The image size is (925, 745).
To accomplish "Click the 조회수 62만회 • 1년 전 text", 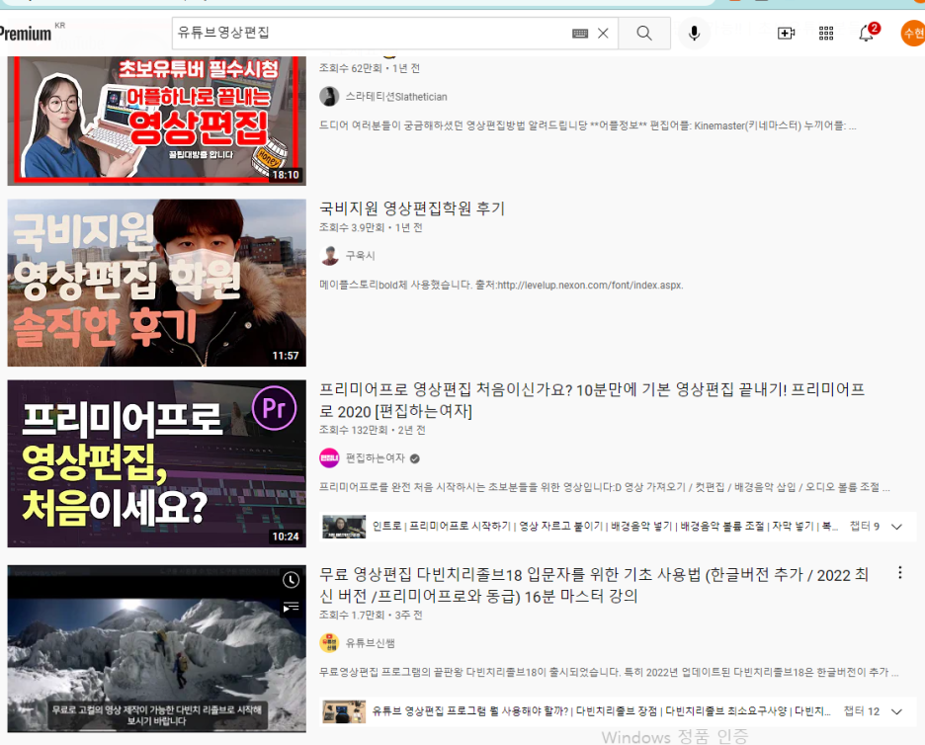I will tap(370, 68).
